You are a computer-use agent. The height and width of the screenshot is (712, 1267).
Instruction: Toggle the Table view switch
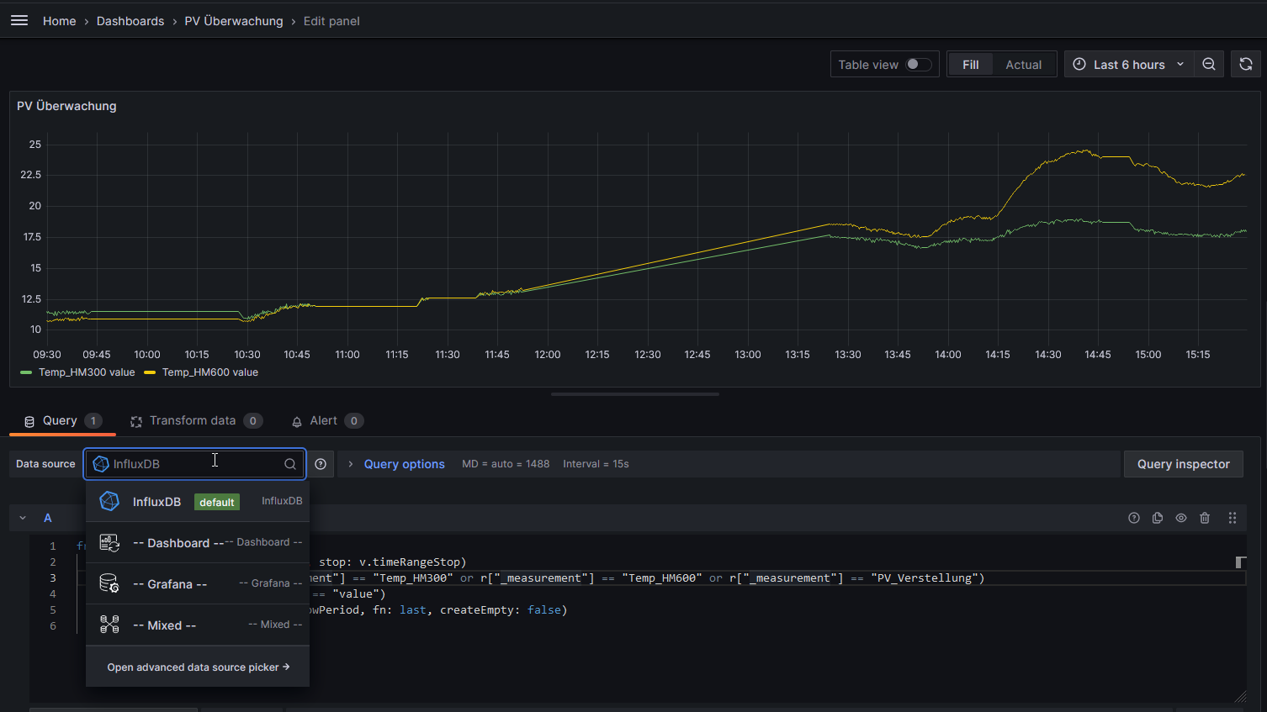click(x=918, y=65)
